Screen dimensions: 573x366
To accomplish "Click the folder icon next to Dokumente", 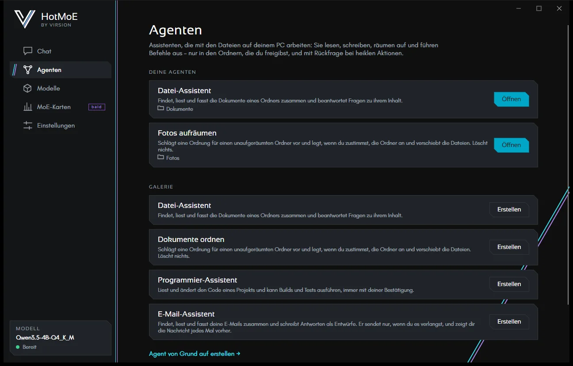I will [x=161, y=108].
